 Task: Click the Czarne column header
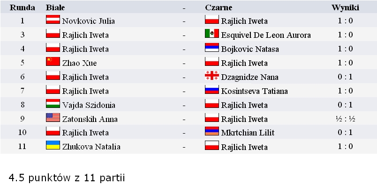(x=219, y=7)
